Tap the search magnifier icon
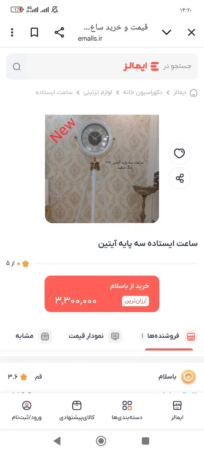 coord(17,67)
